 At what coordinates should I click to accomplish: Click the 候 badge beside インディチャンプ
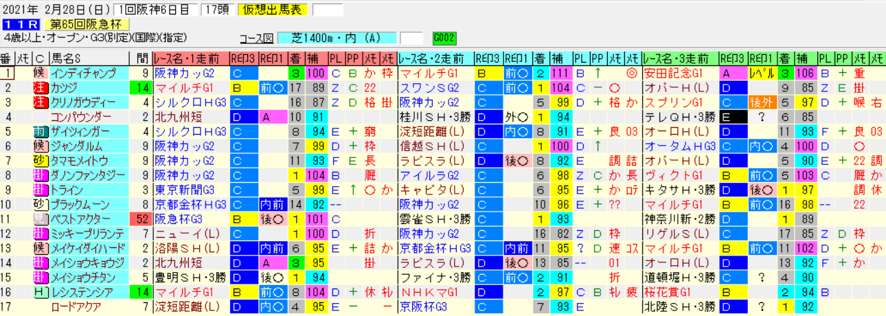coord(39,73)
